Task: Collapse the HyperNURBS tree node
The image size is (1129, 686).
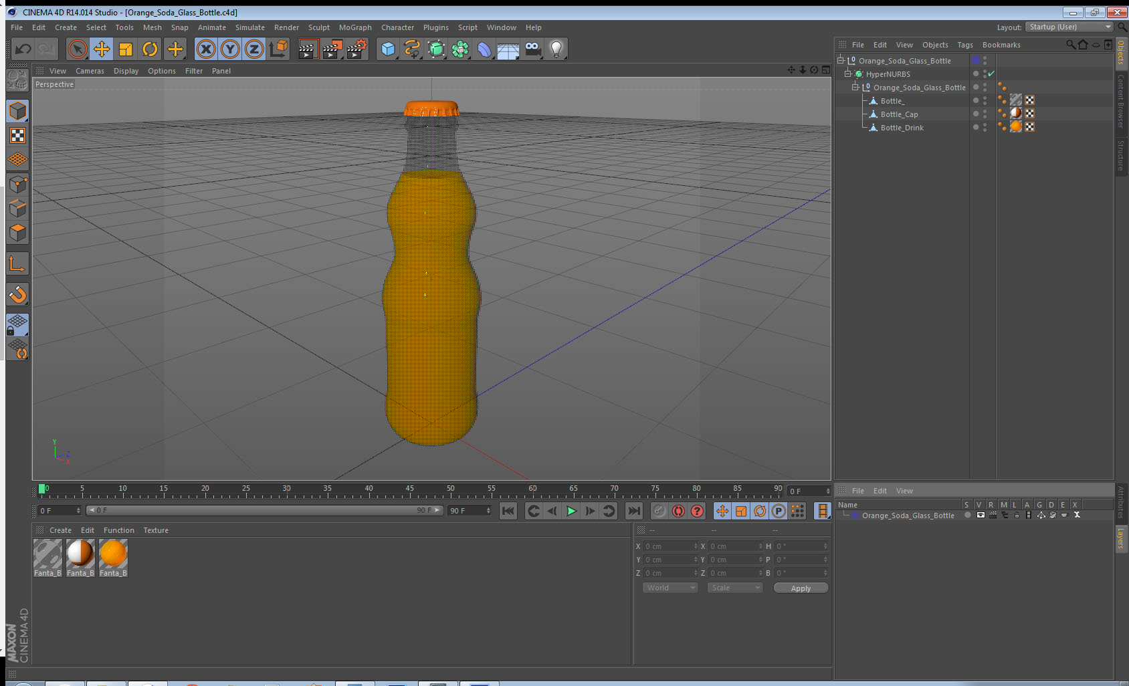Action: tap(848, 74)
